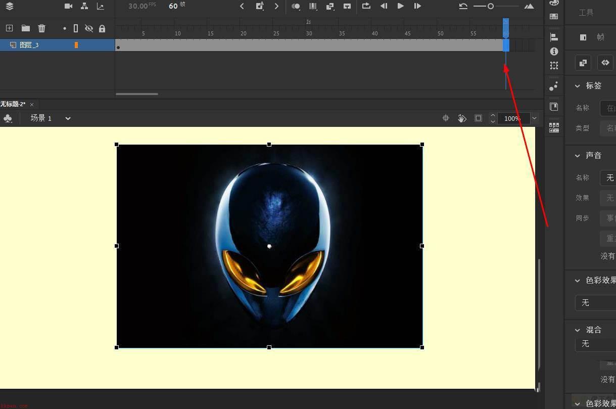
Task: Click the edit symbols icon beside 场景 1
Action: 8,118
